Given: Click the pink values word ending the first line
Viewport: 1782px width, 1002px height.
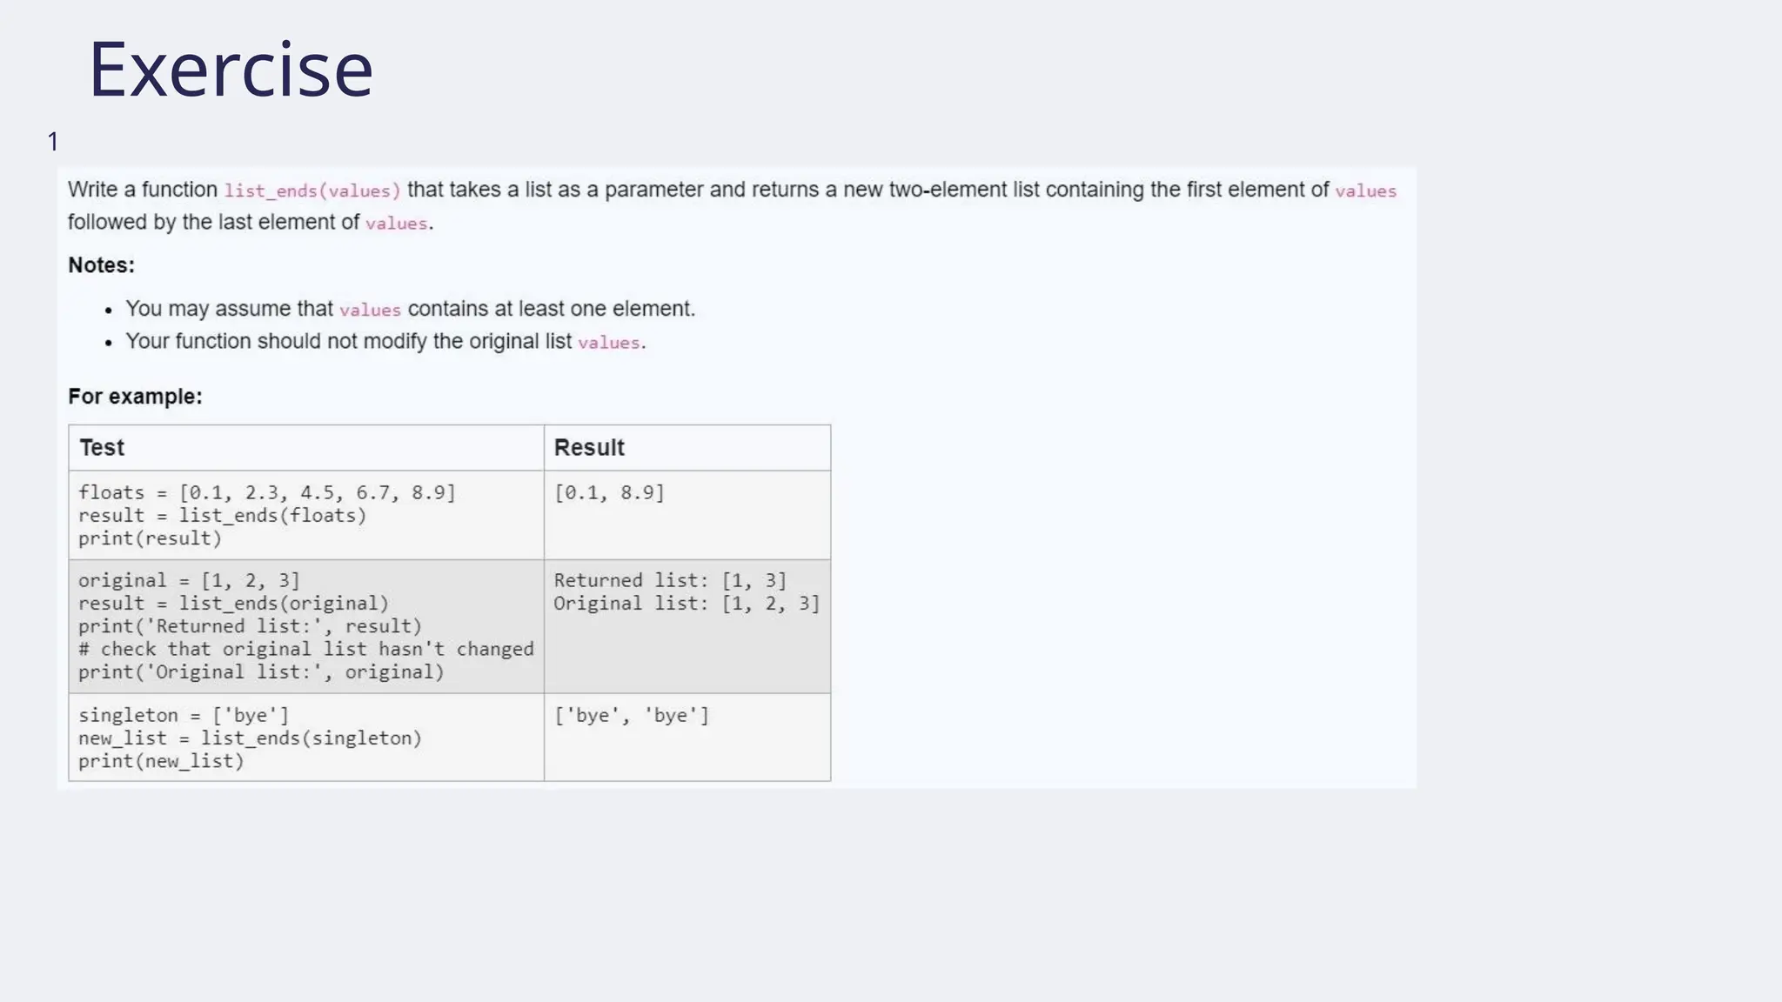Looking at the screenshot, I should (x=1365, y=191).
